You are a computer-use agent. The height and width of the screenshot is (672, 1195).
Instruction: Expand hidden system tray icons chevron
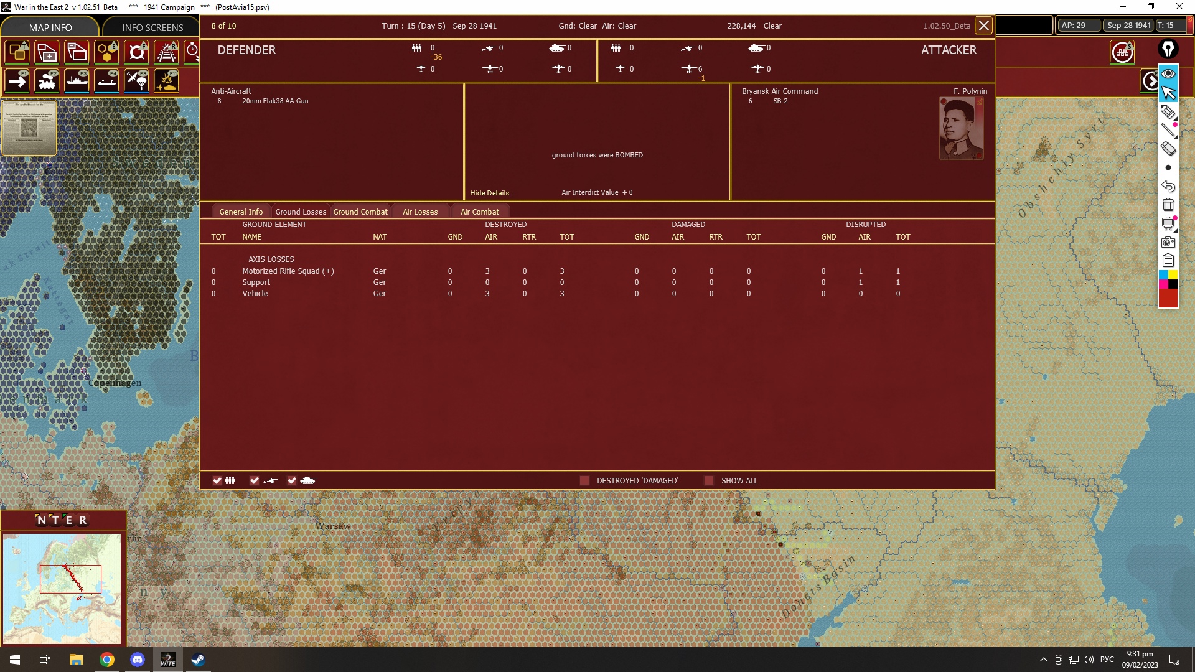[1044, 660]
